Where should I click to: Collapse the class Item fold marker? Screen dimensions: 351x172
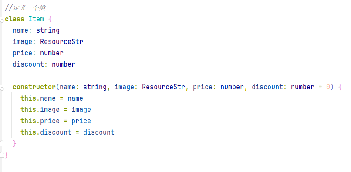[x=2, y=20]
